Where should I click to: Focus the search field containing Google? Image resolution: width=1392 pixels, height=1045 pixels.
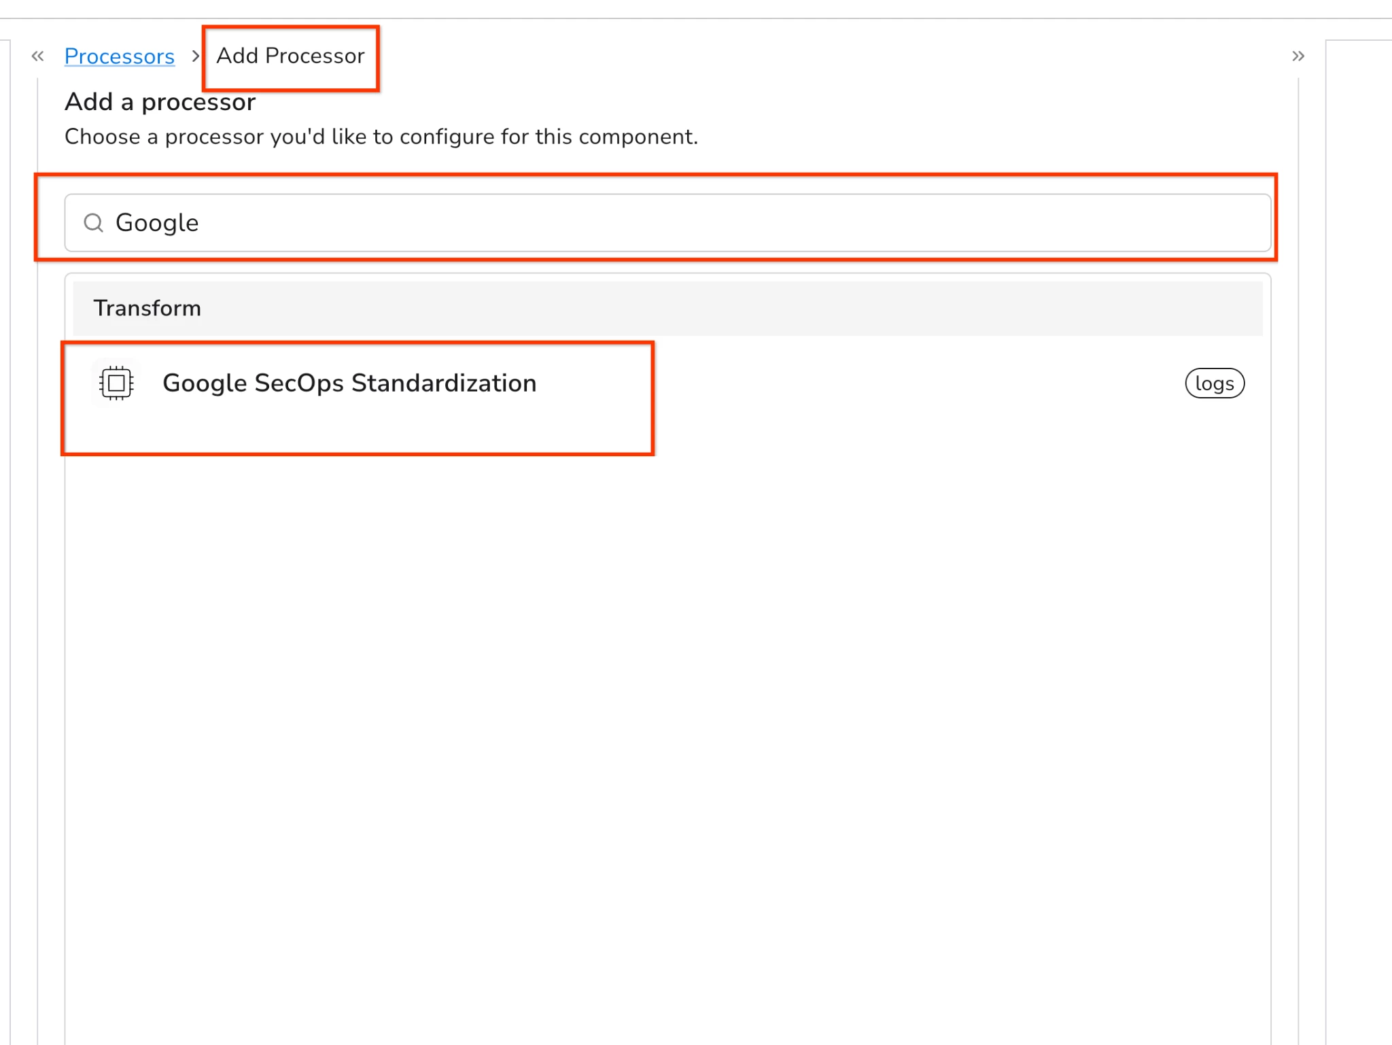pos(666,223)
